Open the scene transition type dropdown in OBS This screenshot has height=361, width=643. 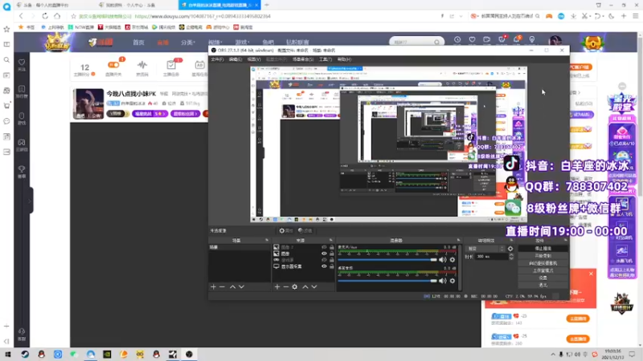coord(486,249)
